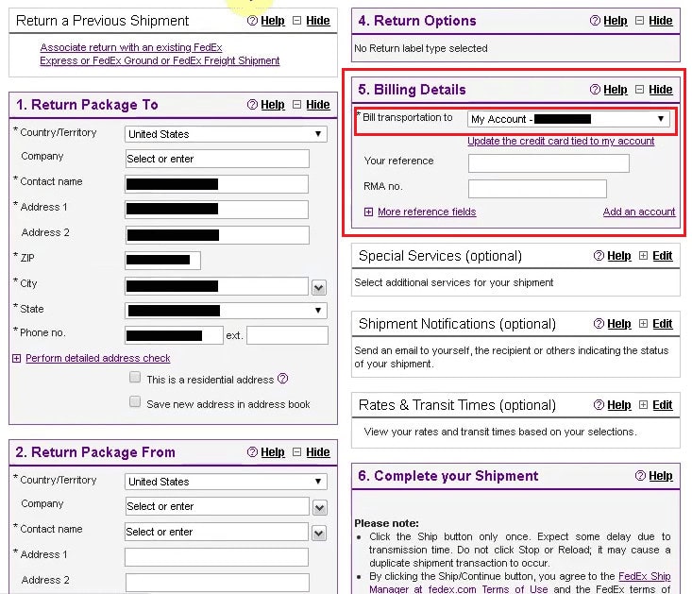Click Help icon in Special Services section

[x=599, y=256]
